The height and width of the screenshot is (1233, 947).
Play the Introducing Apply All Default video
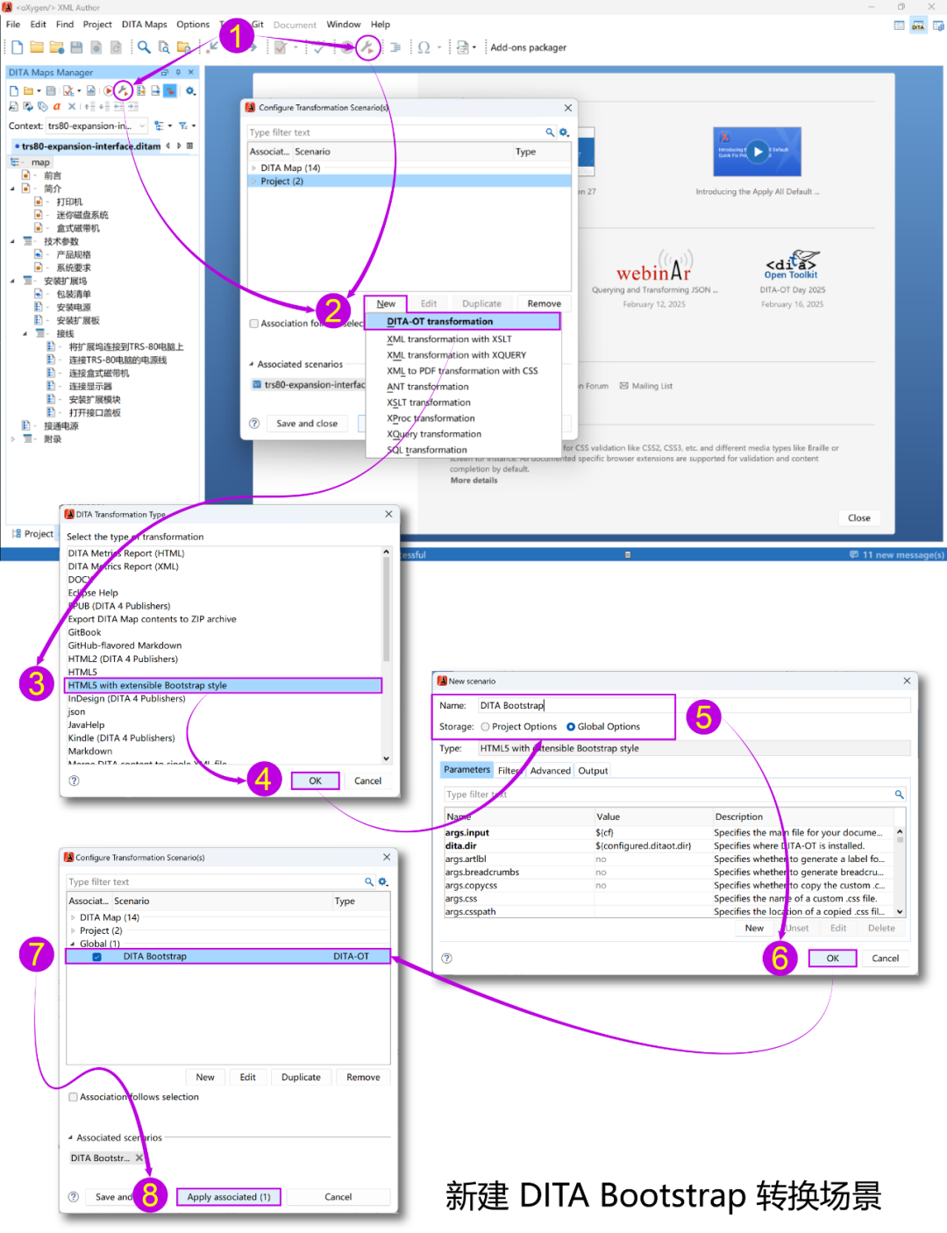pyautogui.click(x=758, y=151)
